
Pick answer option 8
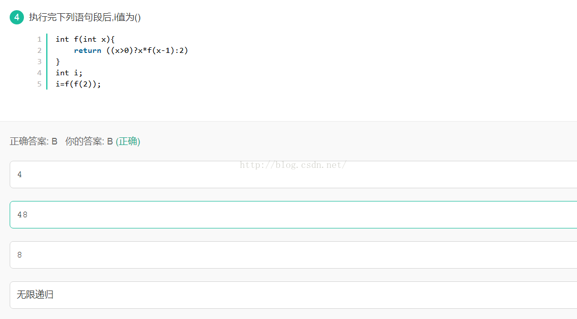(293, 255)
